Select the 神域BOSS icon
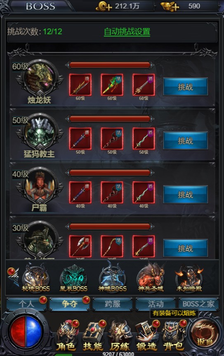Screen dimensions: 224x356 (x=112, y=277)
